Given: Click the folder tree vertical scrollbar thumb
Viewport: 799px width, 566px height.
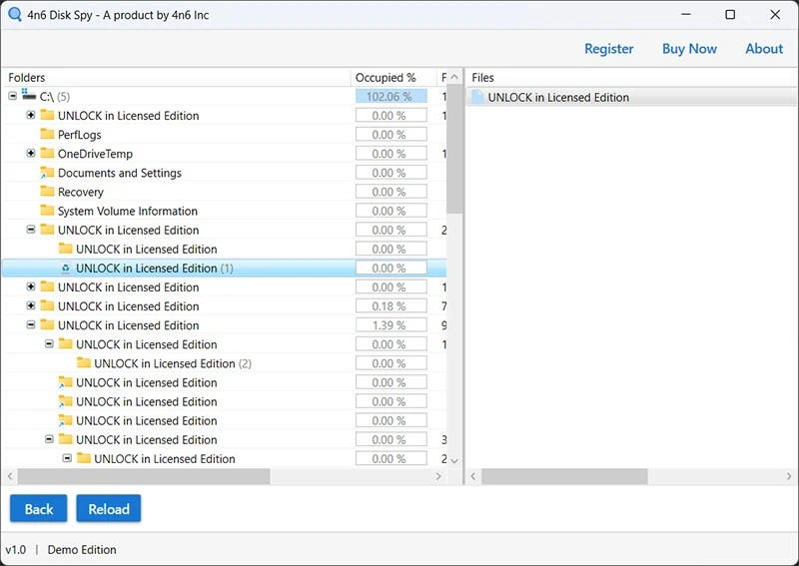Looking at the screenshot, I should pyautogui.click(x=454, y=149).
